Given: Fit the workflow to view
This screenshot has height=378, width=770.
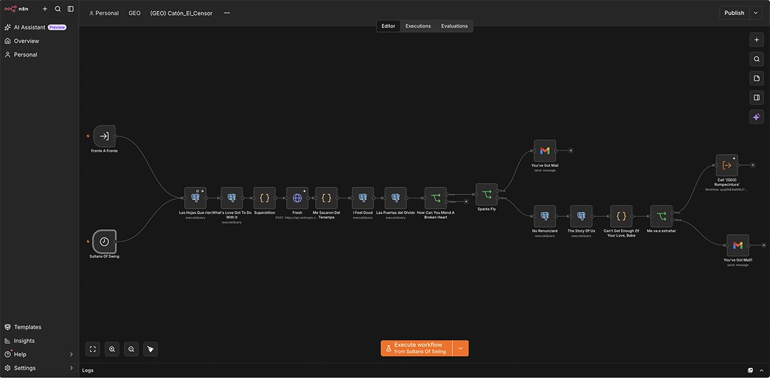Looking at the screenshot, I should tap(92, 349).
